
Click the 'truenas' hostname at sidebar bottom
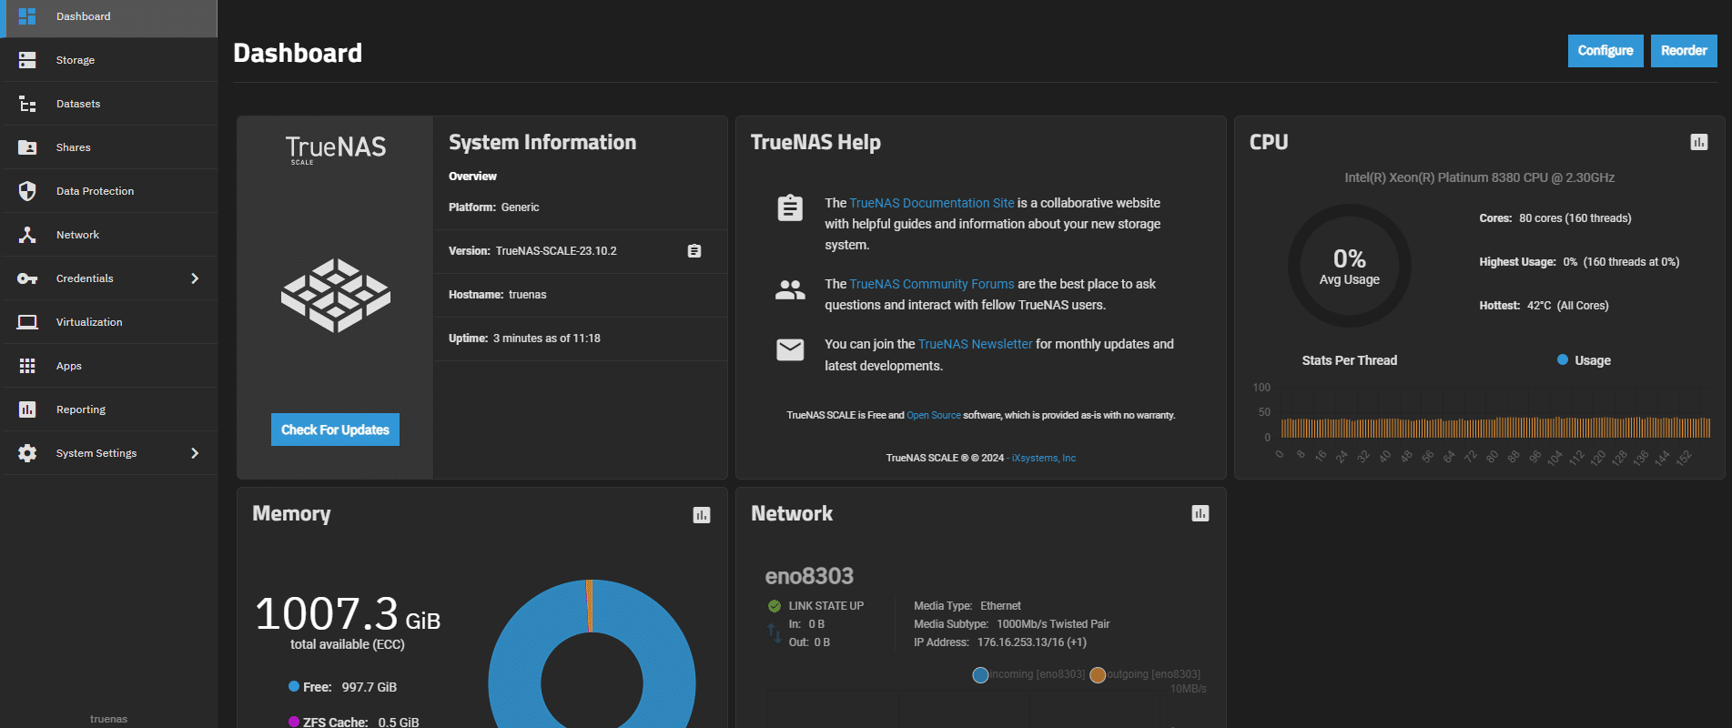[109, 719]
